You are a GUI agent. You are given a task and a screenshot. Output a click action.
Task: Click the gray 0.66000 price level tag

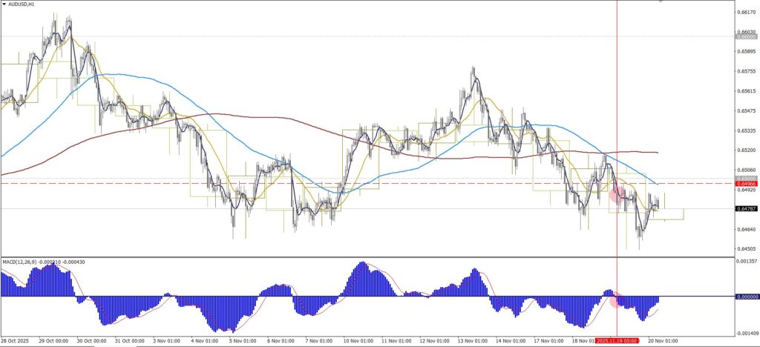[x=746, y=36]
